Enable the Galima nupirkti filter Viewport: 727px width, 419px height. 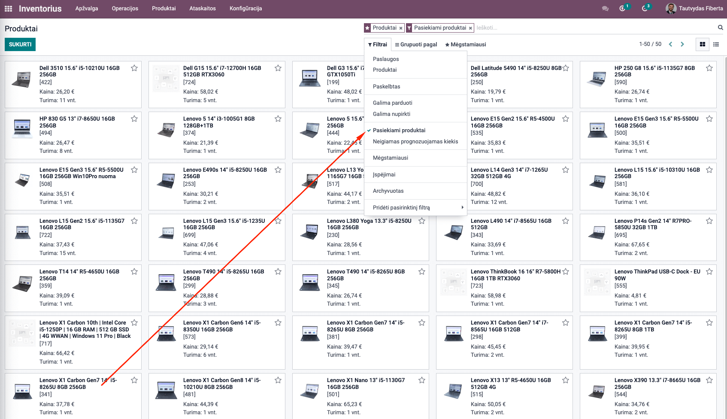point(415,114)
